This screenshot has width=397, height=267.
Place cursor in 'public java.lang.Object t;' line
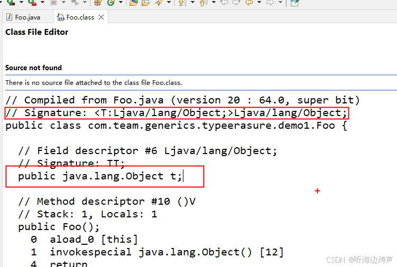pyautogui.click(x=100, y=176)
